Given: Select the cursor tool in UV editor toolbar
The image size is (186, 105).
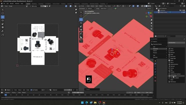Looking at the screenshot, I should pos(3,13).
